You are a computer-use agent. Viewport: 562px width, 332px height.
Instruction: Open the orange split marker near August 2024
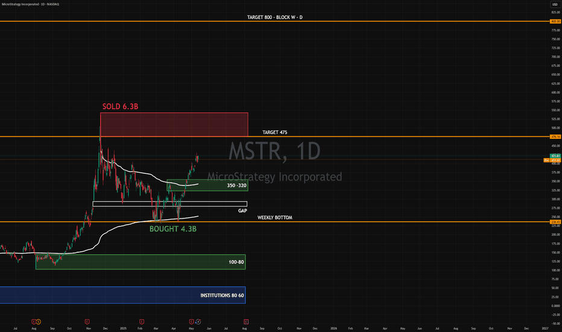point(39,322)
